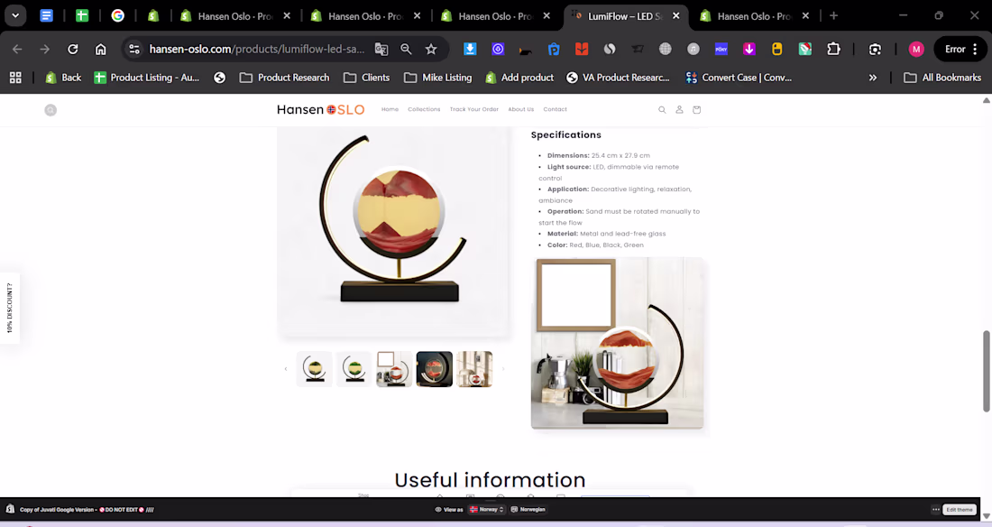Switch to the green Sheets tab
Viewport: 992px width, 527px height.
82,16
